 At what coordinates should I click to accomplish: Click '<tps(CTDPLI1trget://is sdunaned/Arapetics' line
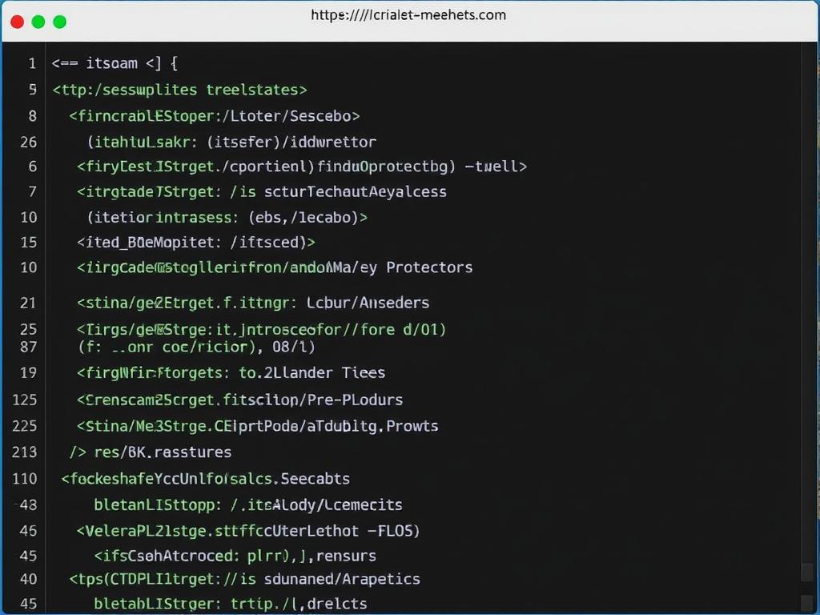(245, 580)
